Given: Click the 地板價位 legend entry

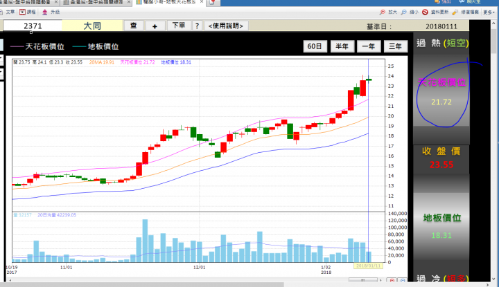Looking at the screenshot, I should [96, 46].
